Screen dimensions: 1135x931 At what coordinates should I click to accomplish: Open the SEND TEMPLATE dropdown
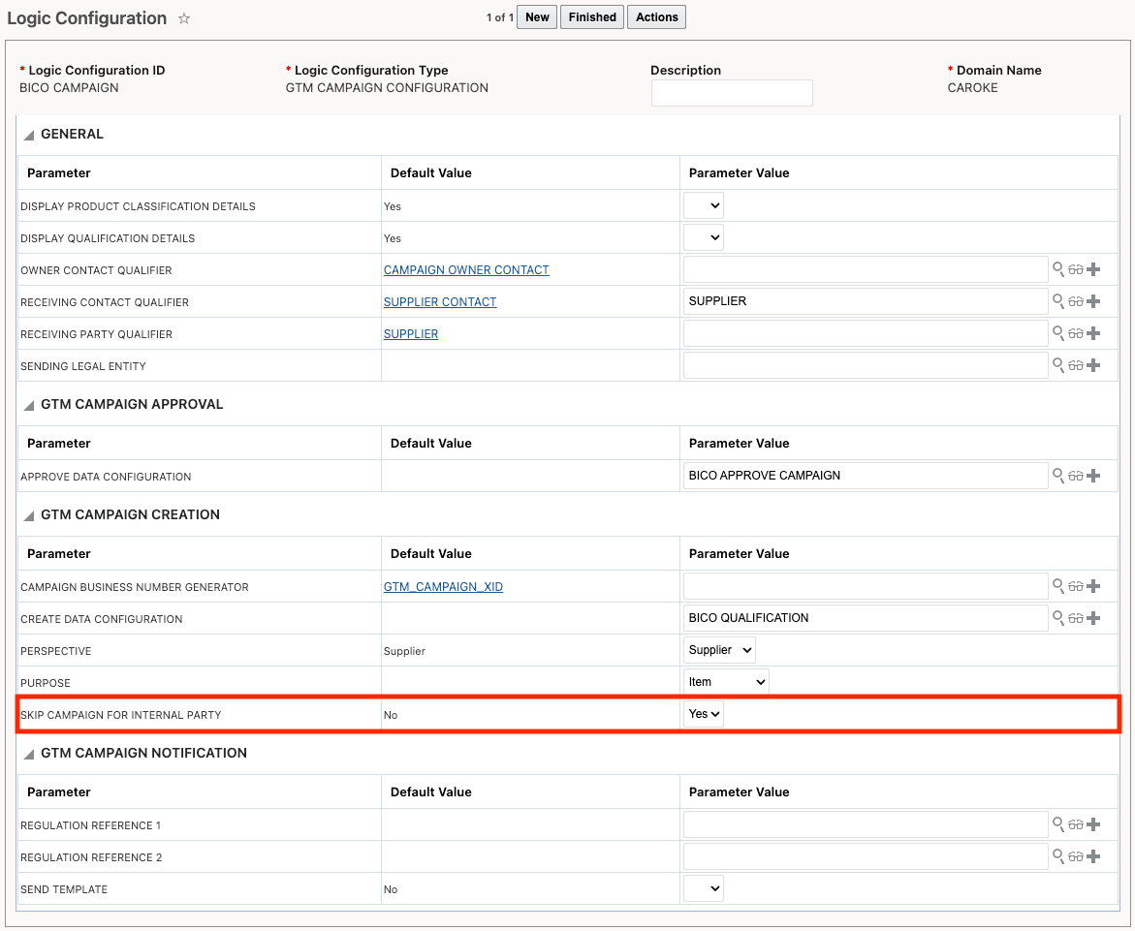(703, 888)
